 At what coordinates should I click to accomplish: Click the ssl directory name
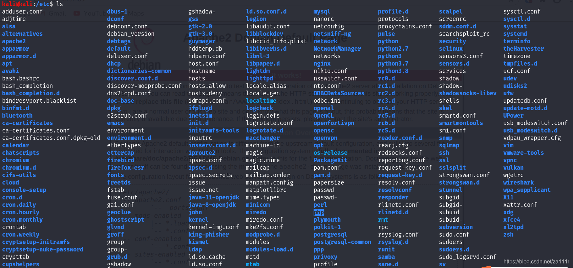(x=444, y=160)
